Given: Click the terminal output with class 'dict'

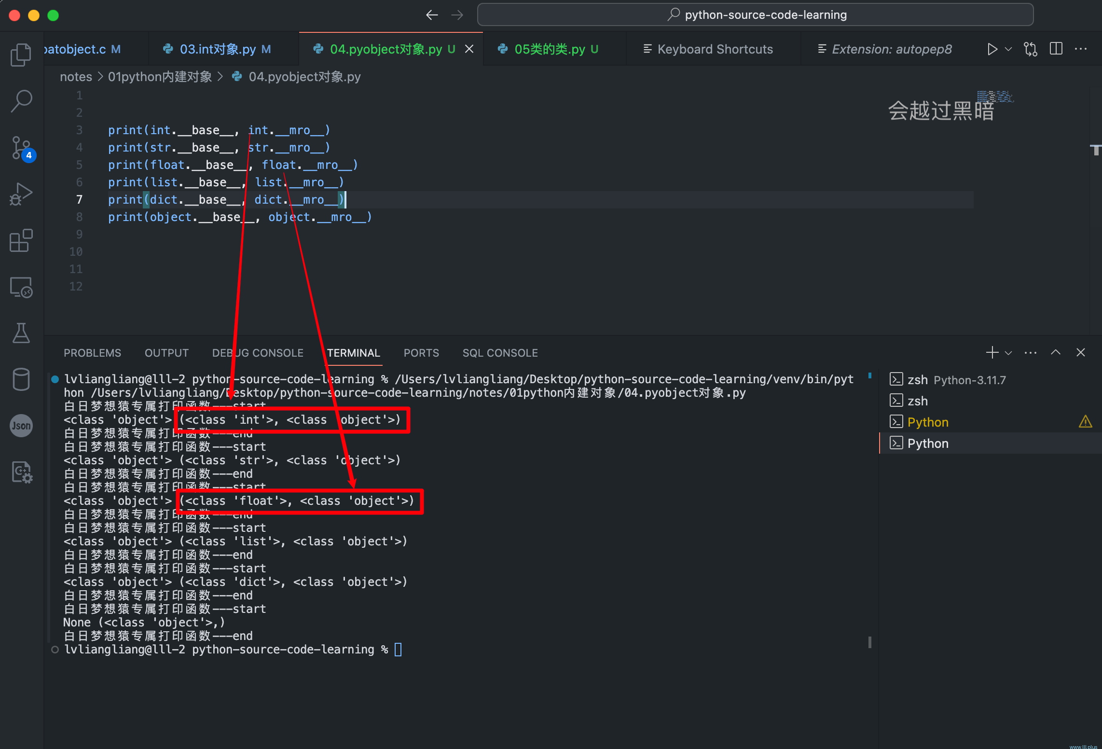Looking at the screenshot, I should pyautogui.click(x=235, y=582).
